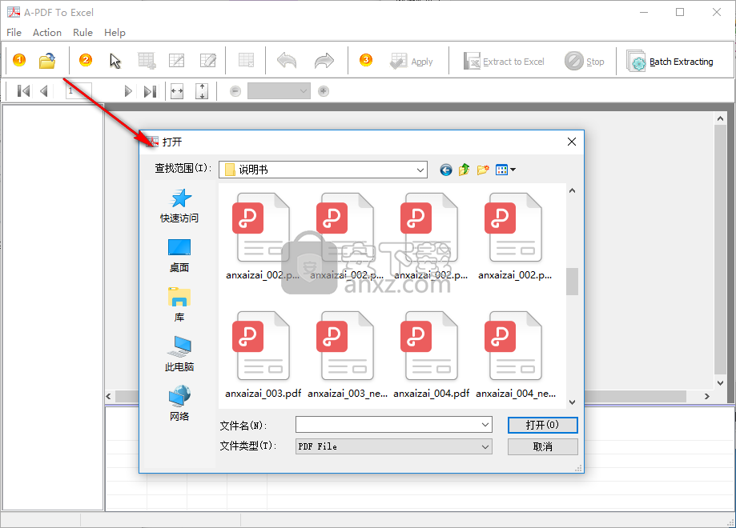Click main window horizontal scrollbar right arrow
The width and height of the screenshot is (736, 528).
707,396
